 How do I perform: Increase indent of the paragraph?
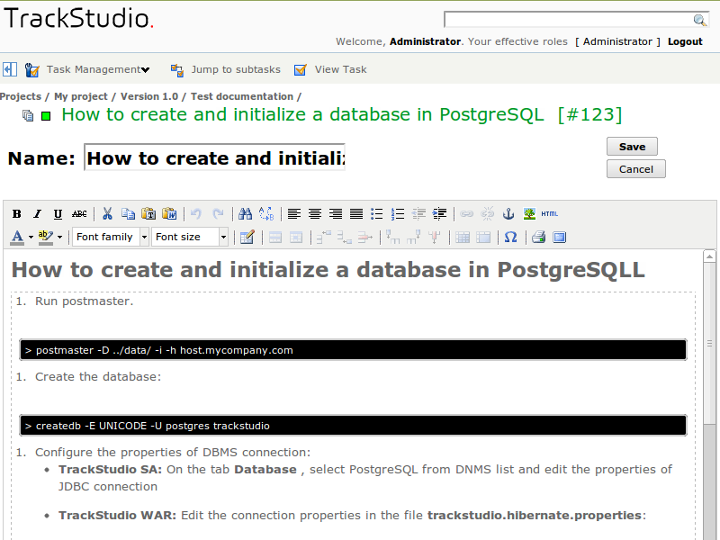click(439, 213)
